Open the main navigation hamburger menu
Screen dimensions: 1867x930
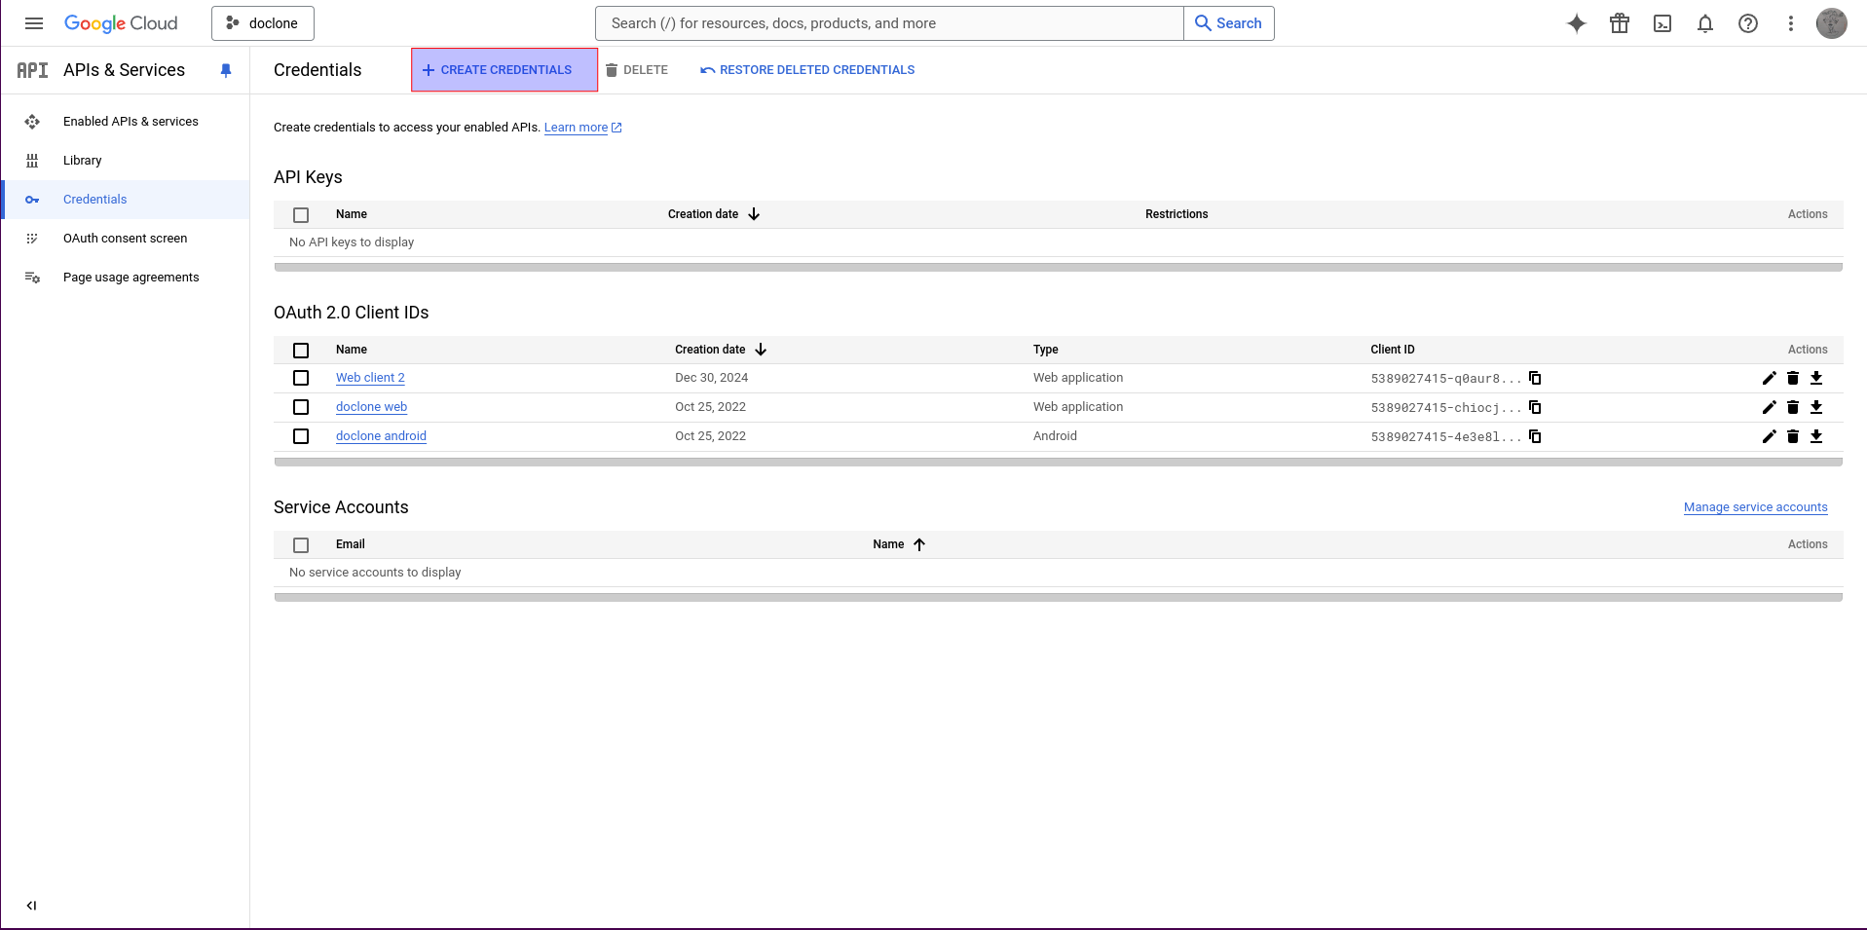click(34, 23)
